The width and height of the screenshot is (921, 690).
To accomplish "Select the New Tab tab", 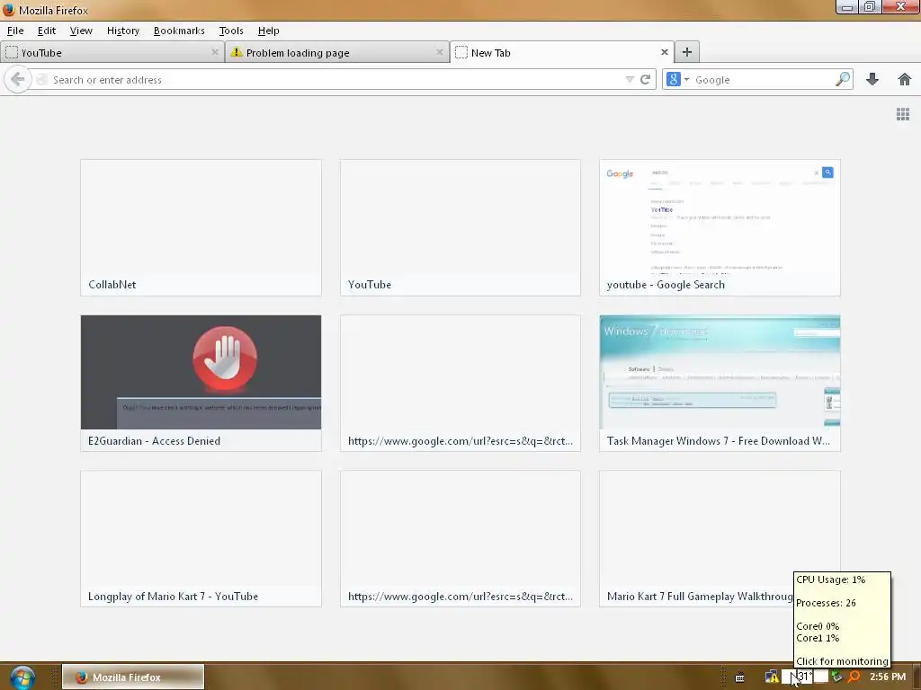I will coord(561,52).
